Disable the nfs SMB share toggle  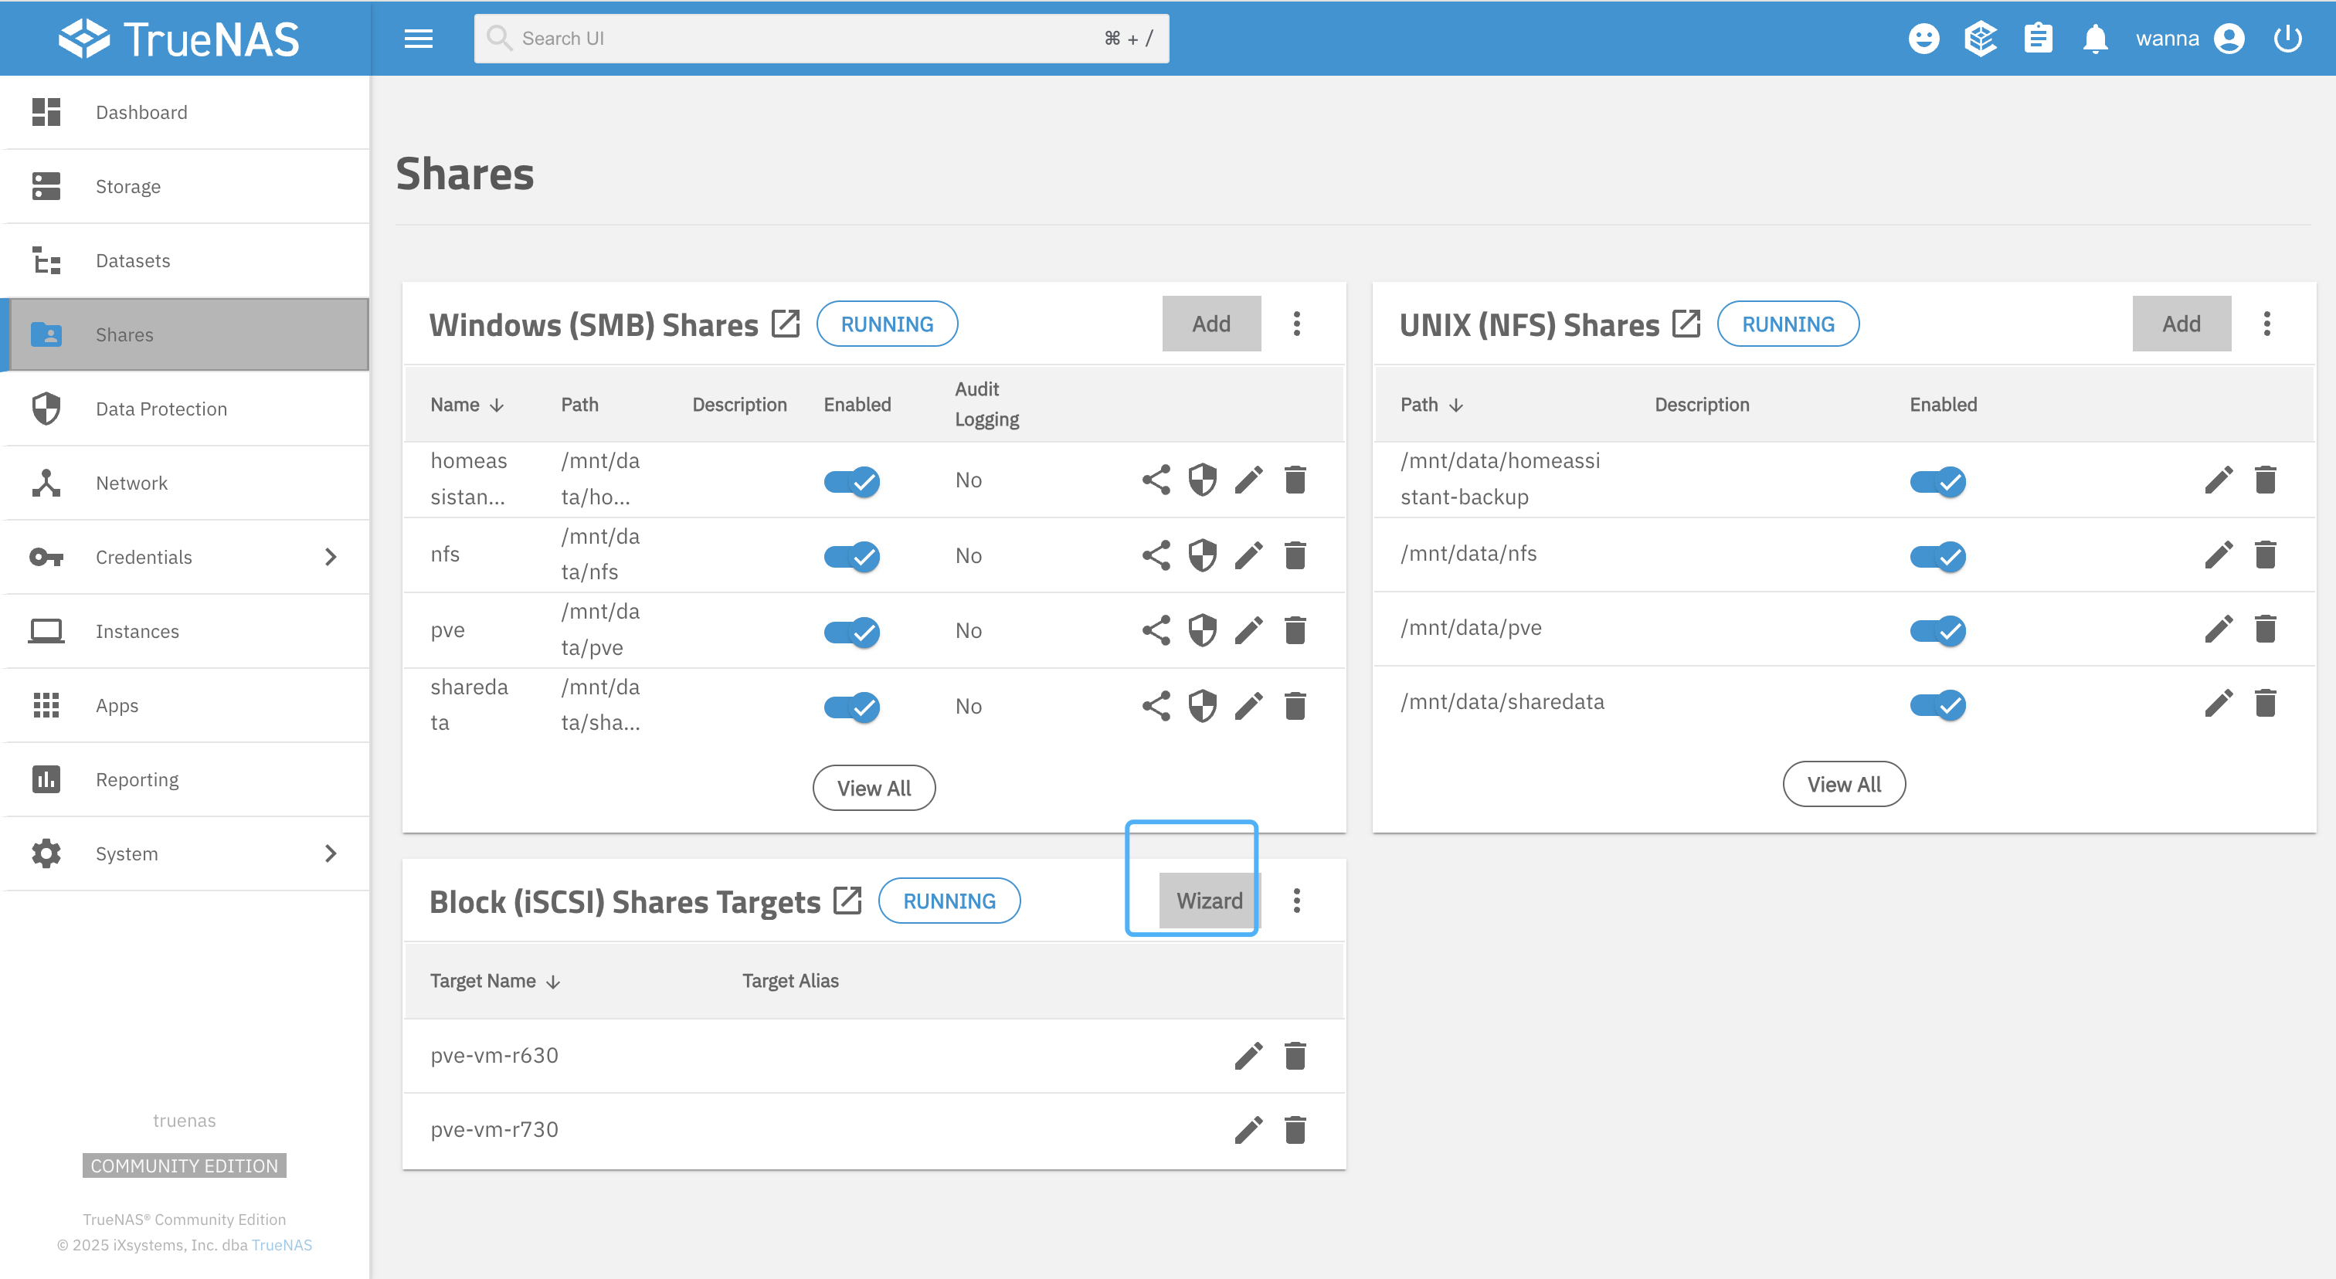pyautogui.click(x=851, y=555)
